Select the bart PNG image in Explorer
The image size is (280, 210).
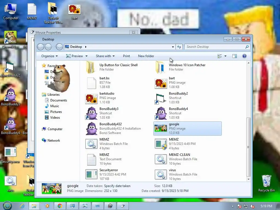[x=188, y=83]
